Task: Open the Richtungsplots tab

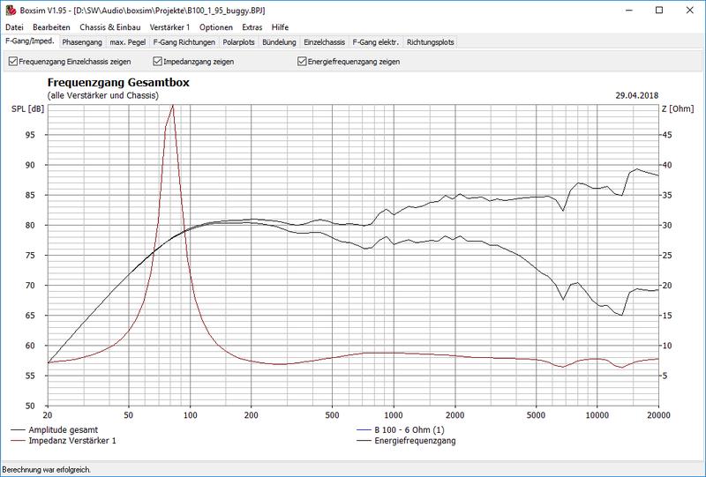Action: click(x=430, y=42)
